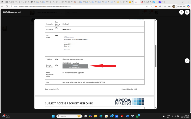The height and width of the screenshot is (119, 191).
Task: Click the 'SARs Response_.pdf' file name
Action: click(12, 12)
